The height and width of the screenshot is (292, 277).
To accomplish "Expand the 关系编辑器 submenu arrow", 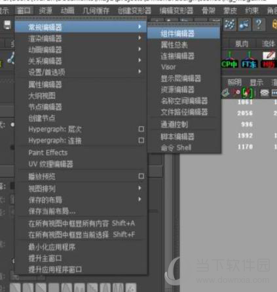I will (139, 60).
